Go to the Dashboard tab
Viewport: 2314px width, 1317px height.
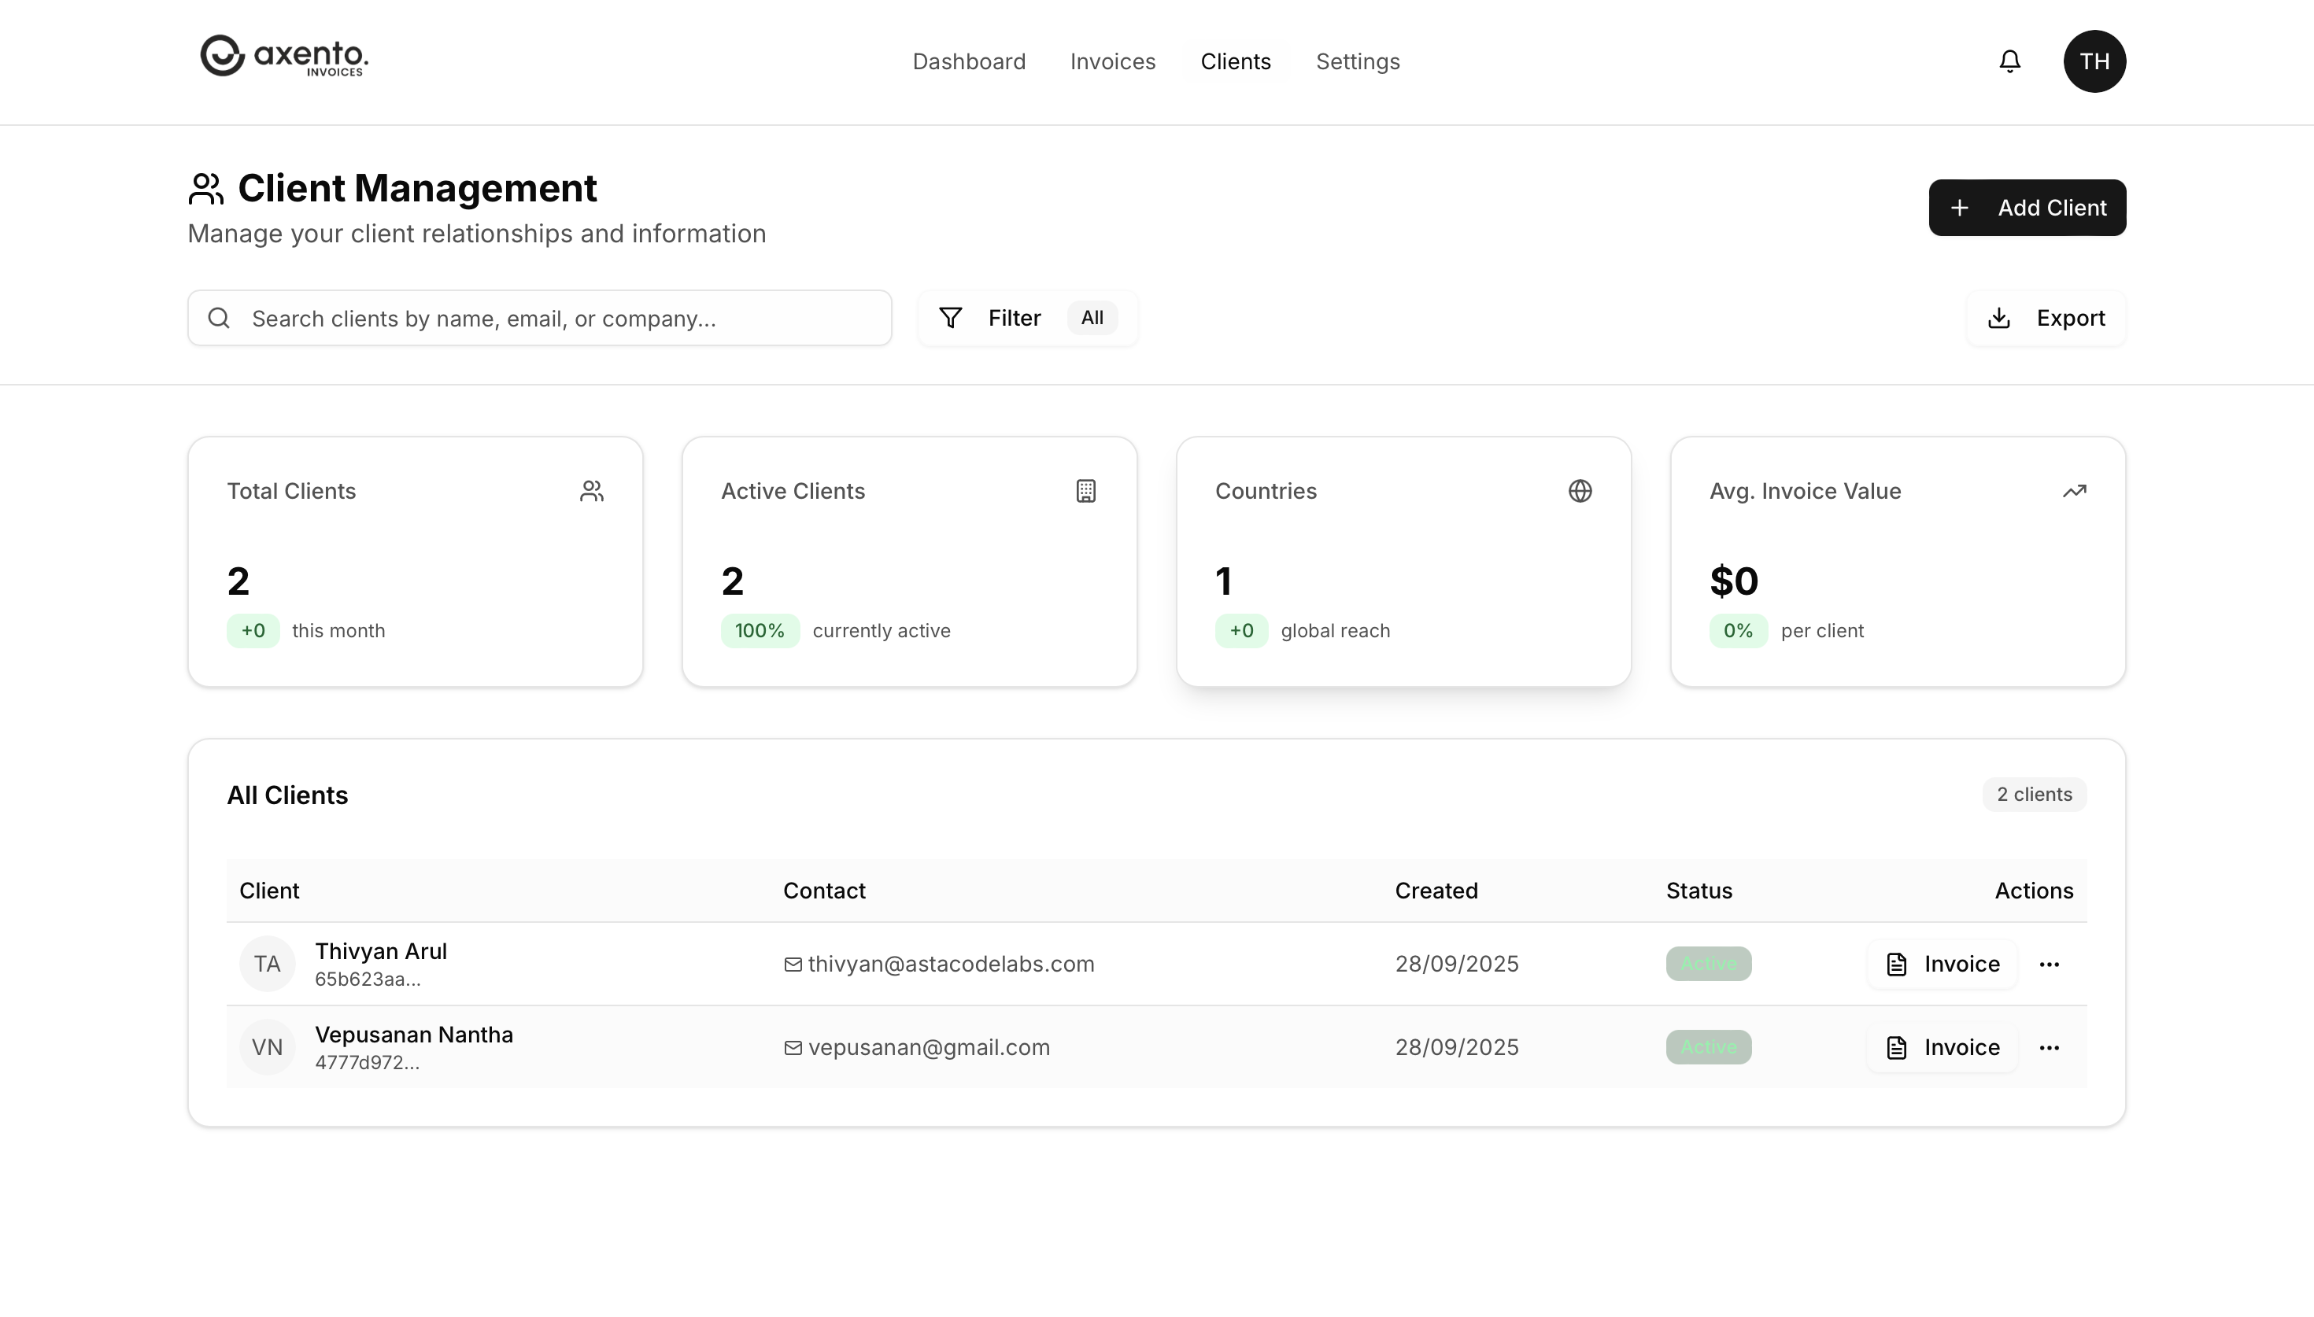point(969,61)
